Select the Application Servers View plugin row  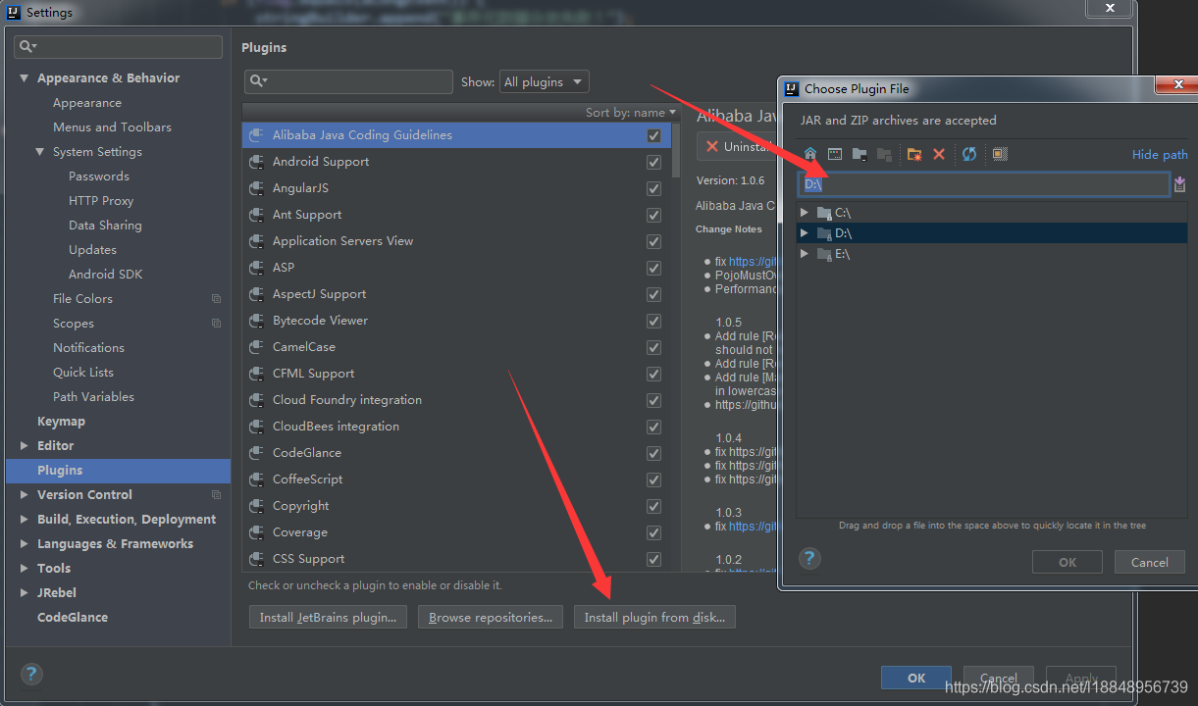(456, 241)
